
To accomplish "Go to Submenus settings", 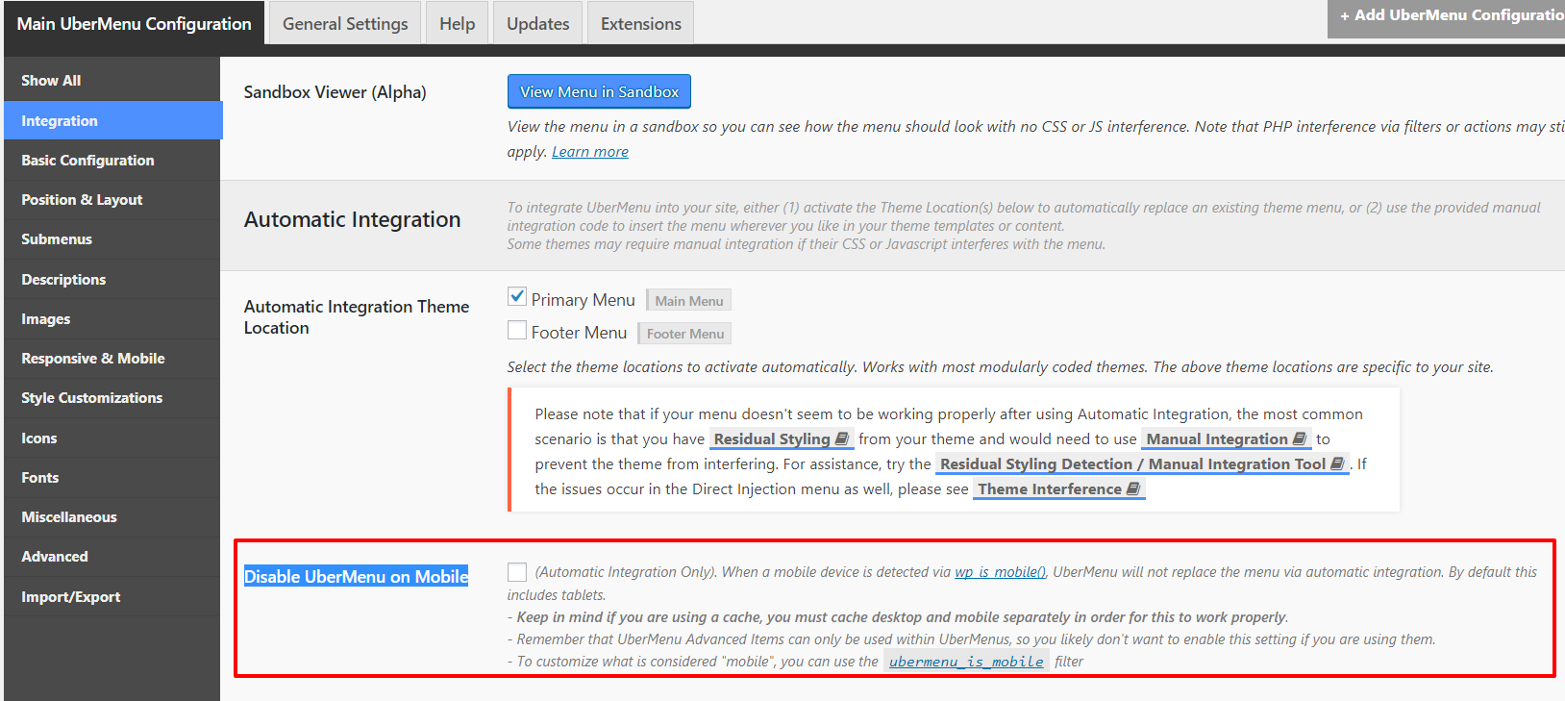I will 112,239.
